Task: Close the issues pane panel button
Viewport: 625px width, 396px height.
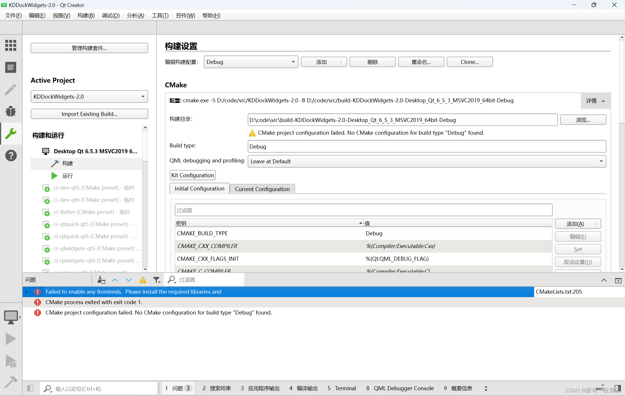Action: coord(618,280)
